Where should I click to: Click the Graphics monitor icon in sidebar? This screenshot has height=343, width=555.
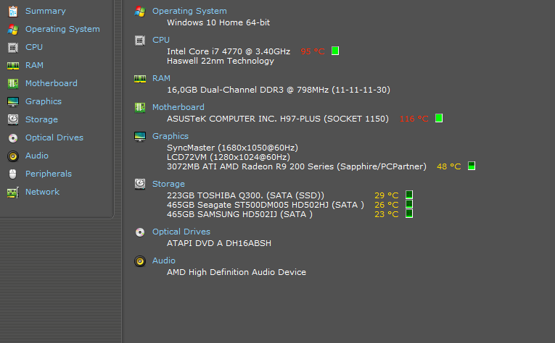[x=13, y=101]
